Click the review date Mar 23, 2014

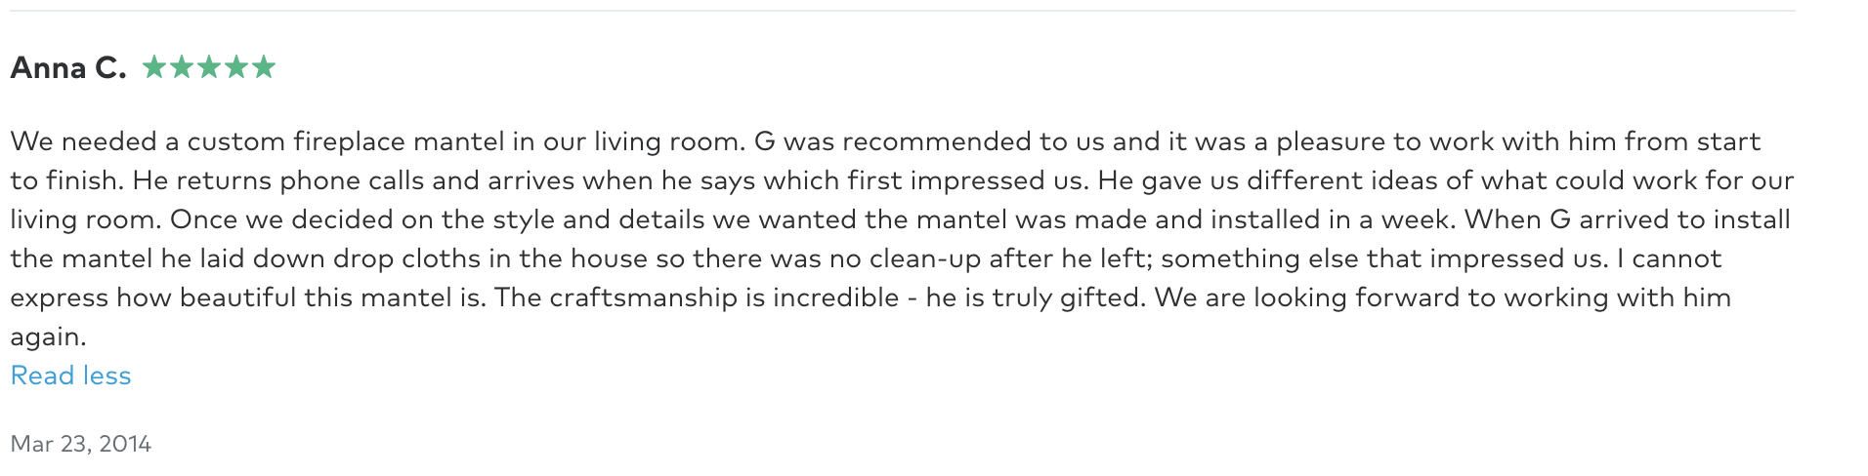click(x=81, y=444)
